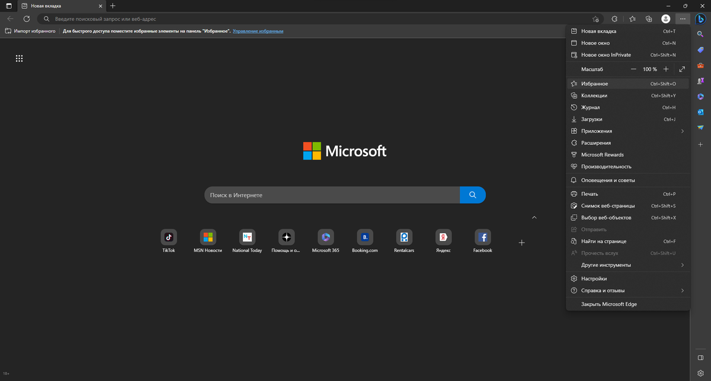Enter full screen via zoom row arrow icon
711x381 pixels.
point(682,69)
